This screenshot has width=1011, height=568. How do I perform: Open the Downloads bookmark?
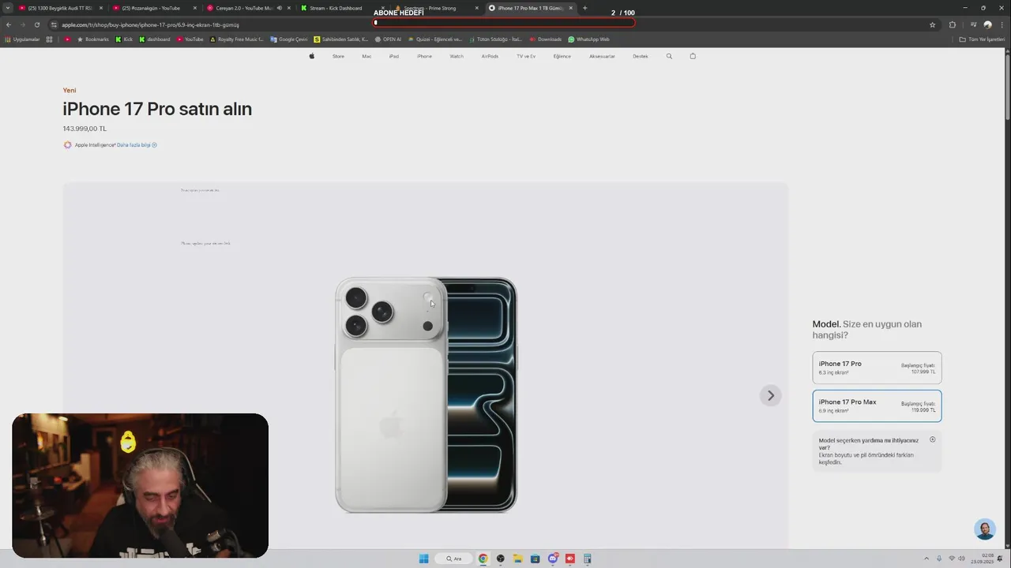pos(546,39)
